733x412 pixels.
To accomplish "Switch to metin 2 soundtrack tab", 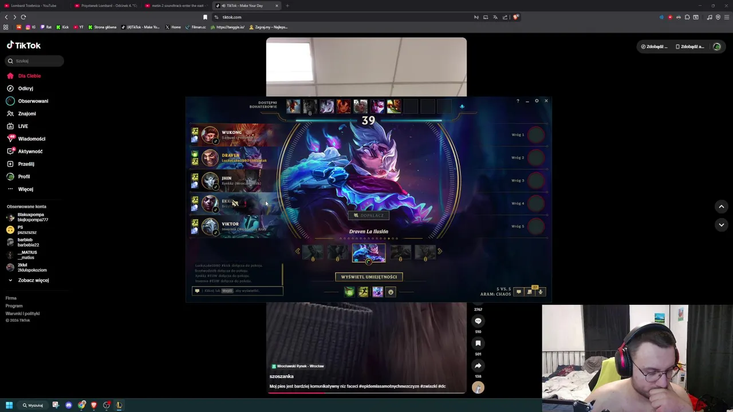I will click(x=174, y=6).
